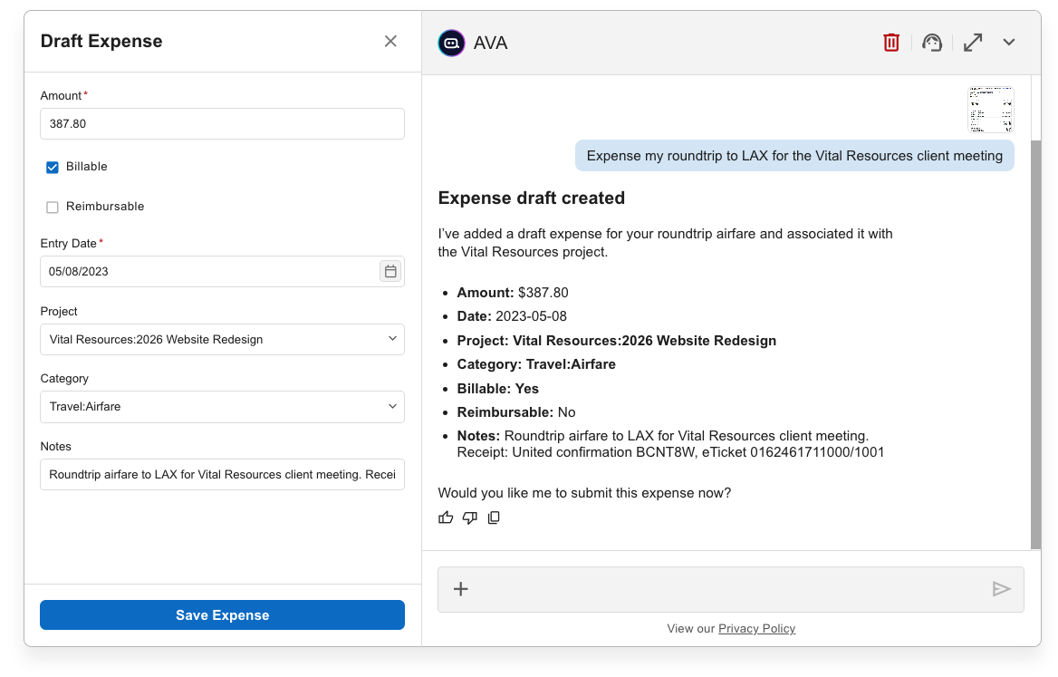
Task: Click the live agent headset icon
Action: point(932,43)
